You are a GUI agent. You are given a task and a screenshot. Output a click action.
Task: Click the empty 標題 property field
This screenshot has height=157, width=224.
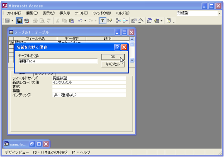89,90
